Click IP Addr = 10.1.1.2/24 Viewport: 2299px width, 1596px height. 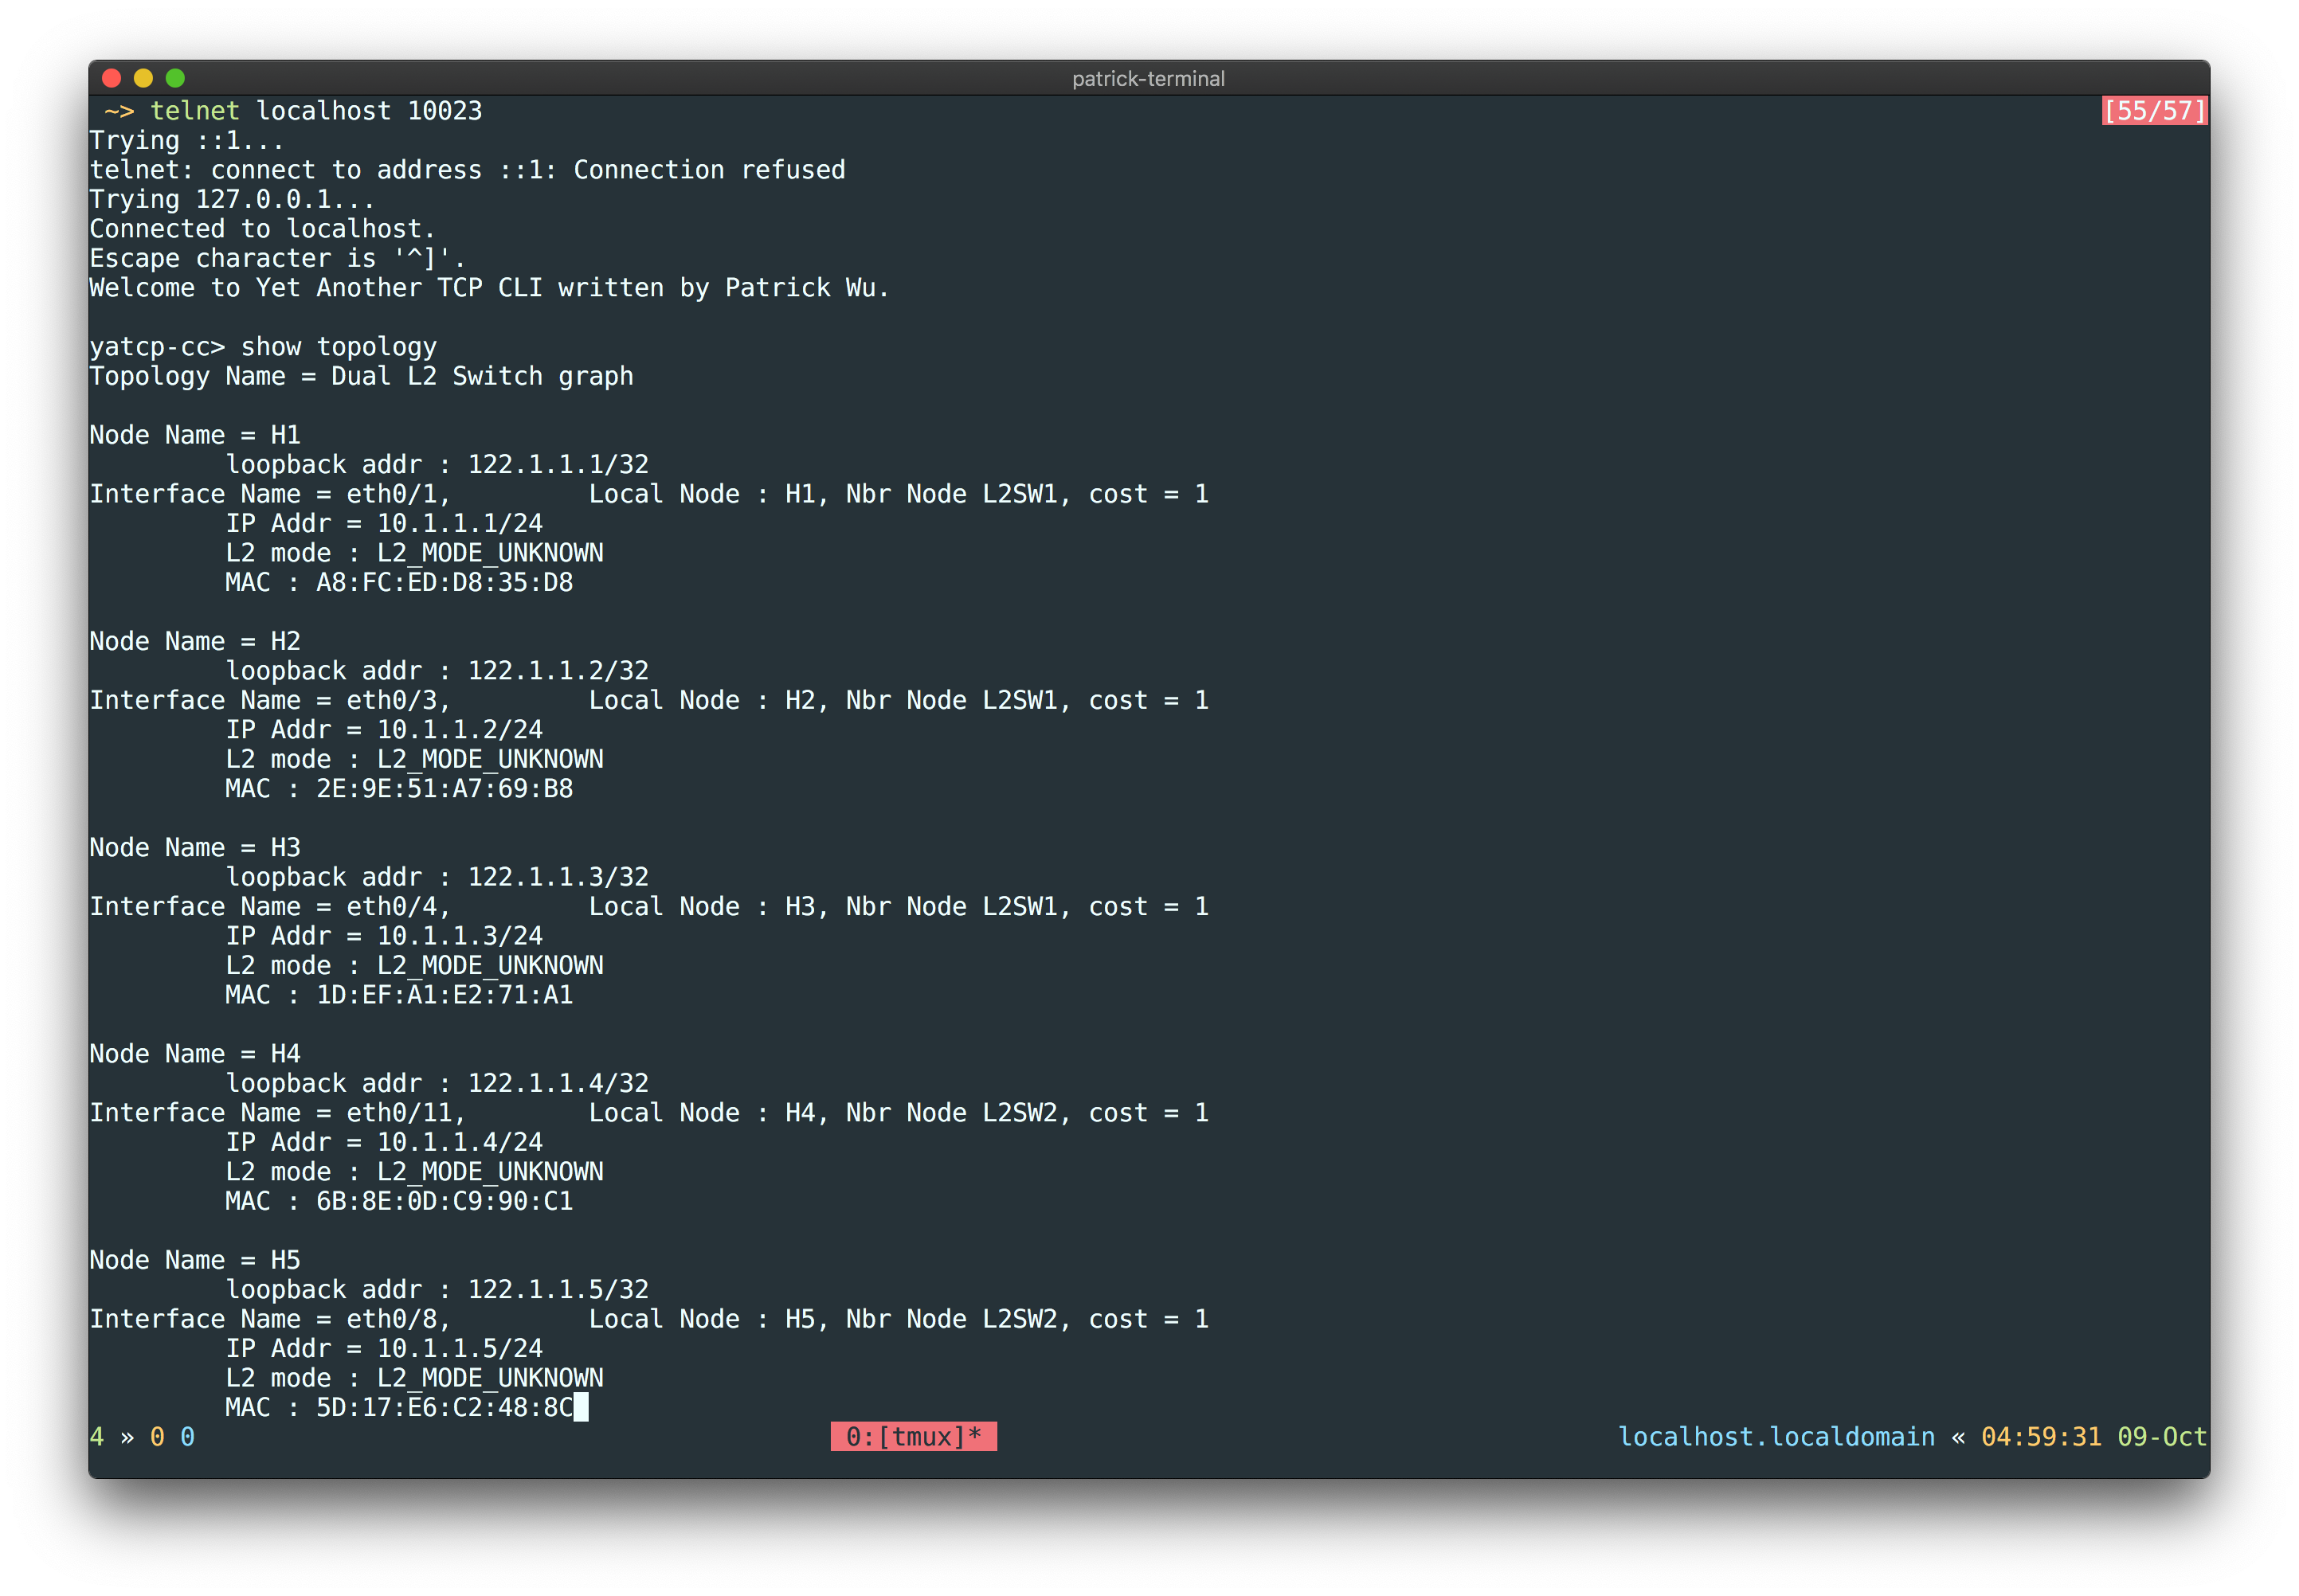[384, 730]
